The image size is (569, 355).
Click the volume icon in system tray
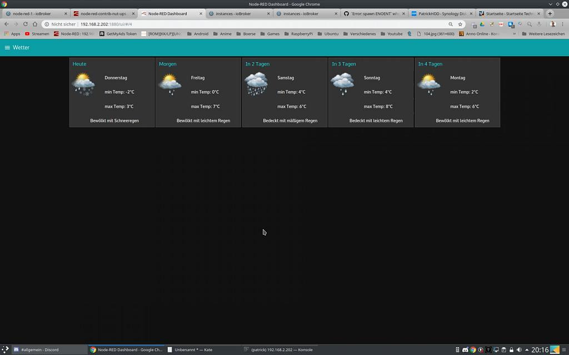519,350
